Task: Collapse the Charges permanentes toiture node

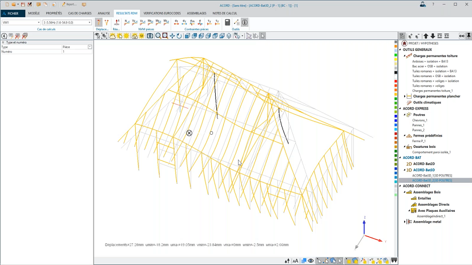Action: (404, 56)
